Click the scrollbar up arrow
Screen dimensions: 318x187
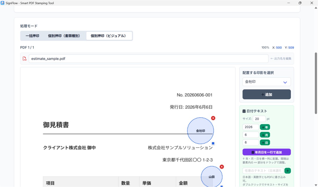pos(316,8)
